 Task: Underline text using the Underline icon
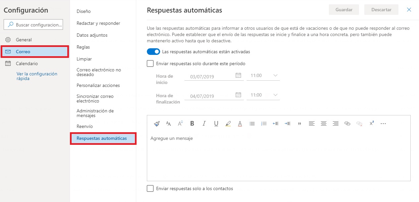pos(216,123)
